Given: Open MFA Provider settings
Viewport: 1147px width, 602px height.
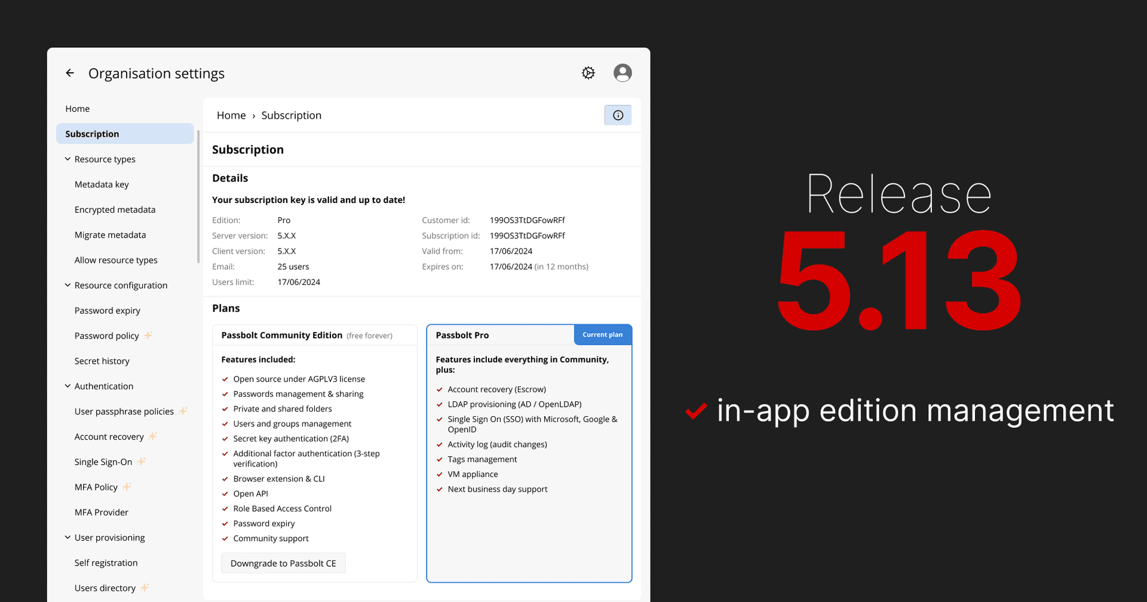Looking at the screenshot, I should pyautogui.click(x=102, y=512).
